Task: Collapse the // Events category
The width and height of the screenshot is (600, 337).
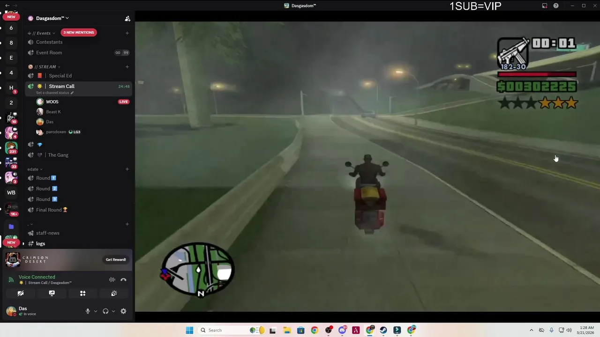Action: tap(41, 33)
